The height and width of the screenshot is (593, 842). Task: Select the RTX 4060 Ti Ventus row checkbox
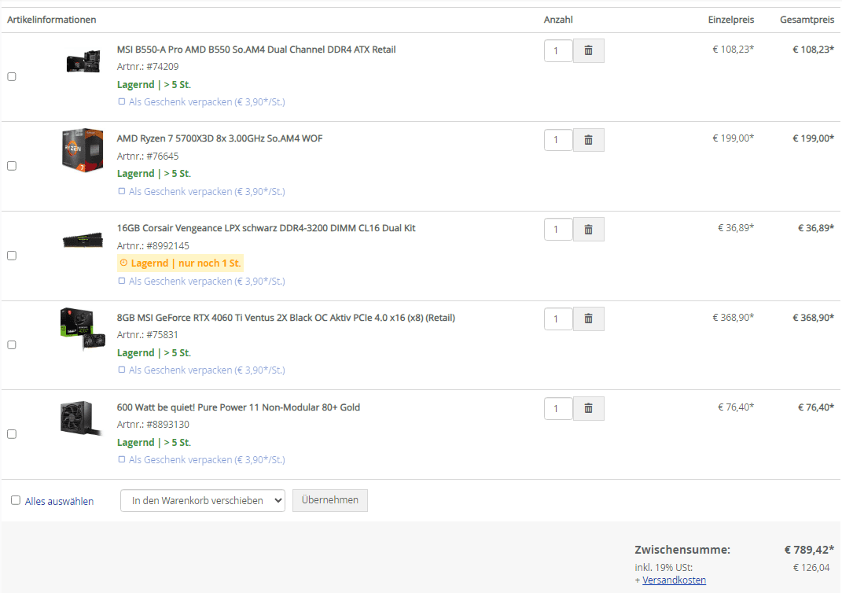(12, 344)
